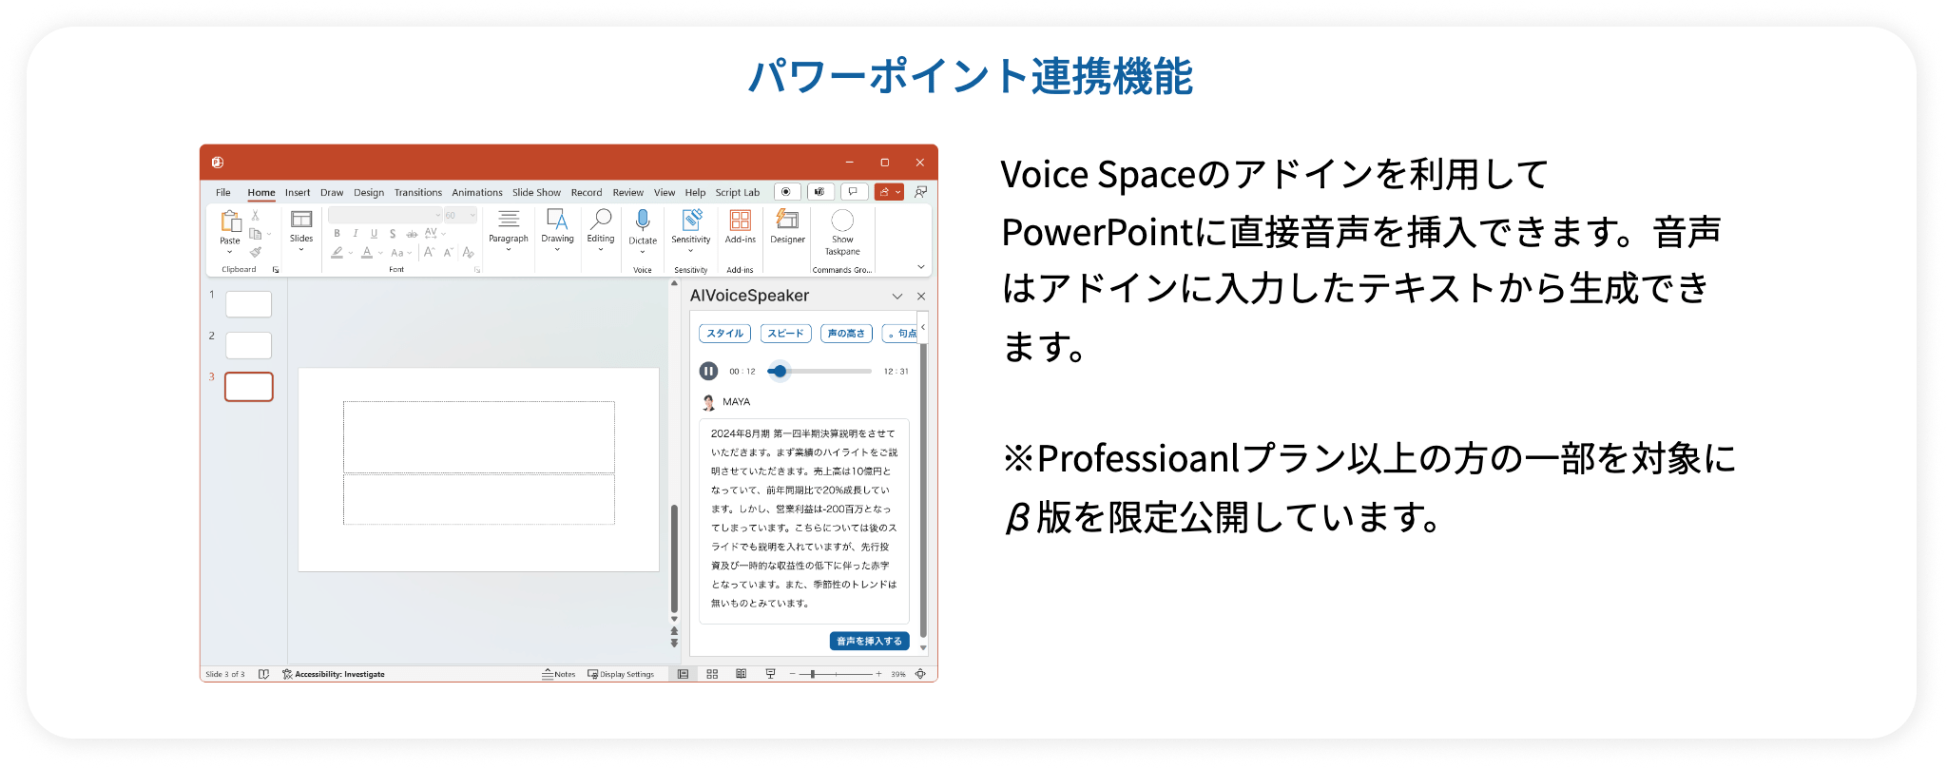Click the スタイル button
Viewport: 1947px width, 769px height.
(x=725, y=334)
